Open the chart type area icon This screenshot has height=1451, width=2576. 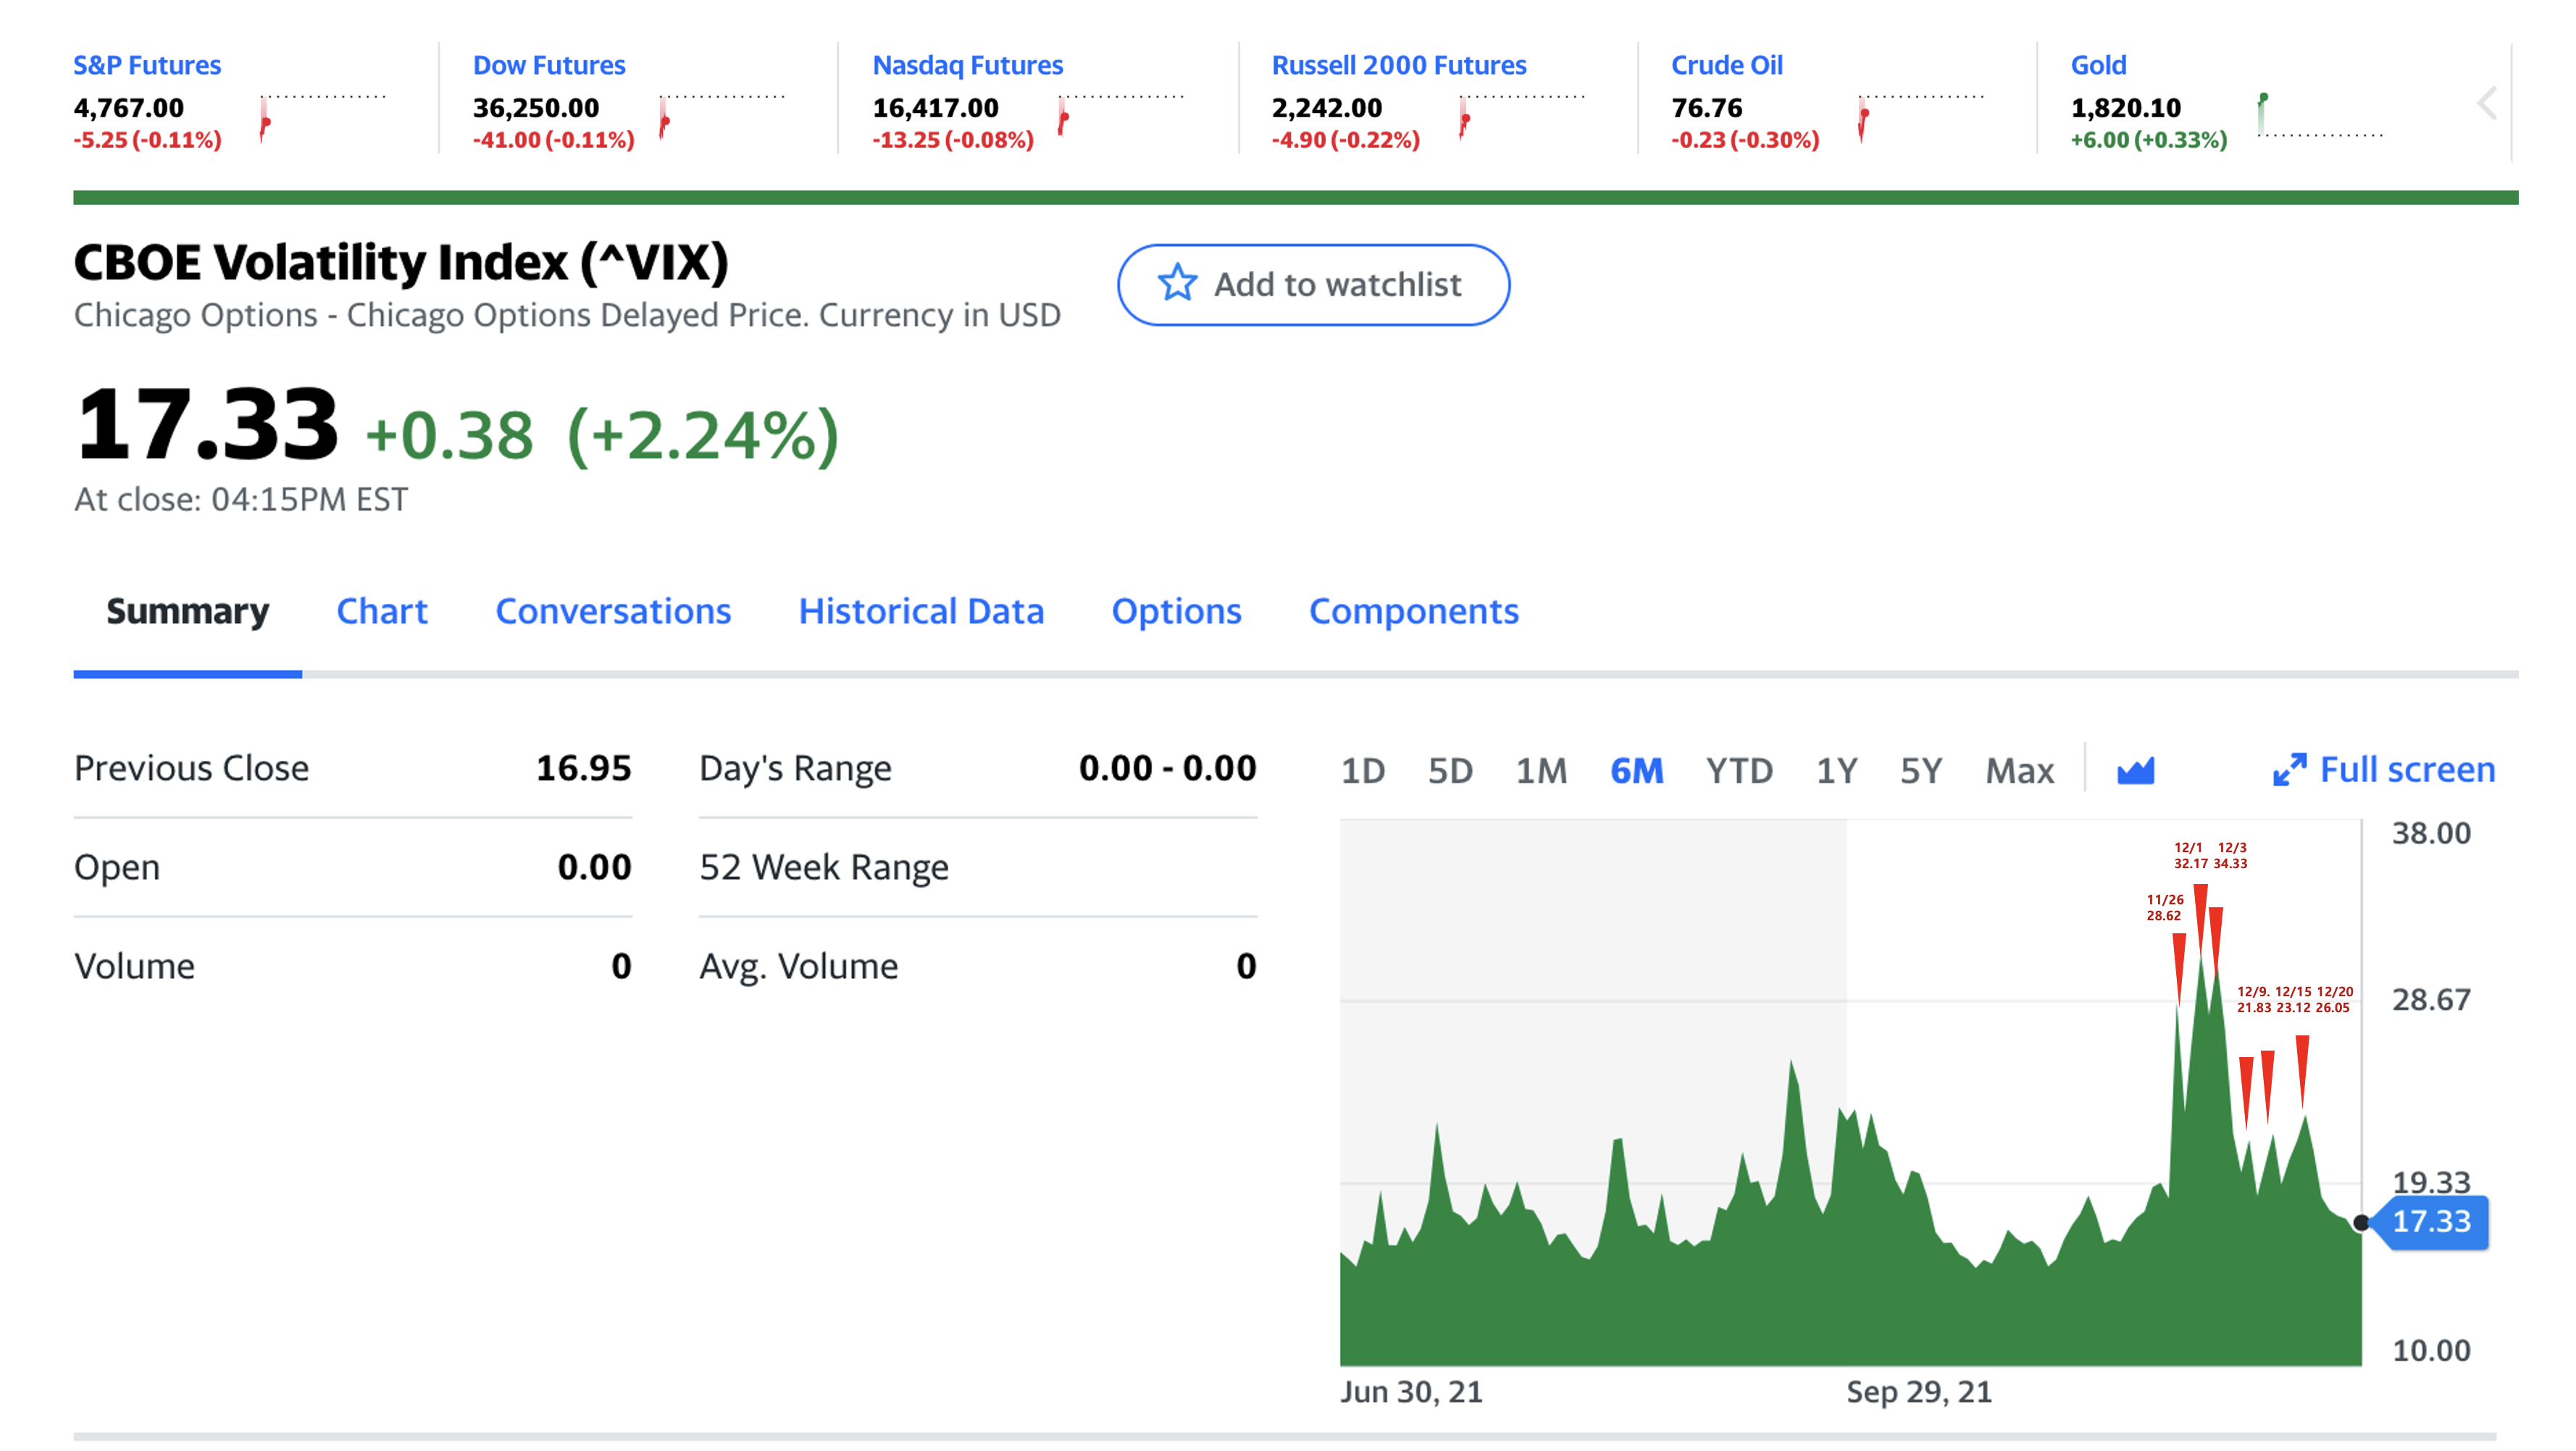(x=2135, y=770)
